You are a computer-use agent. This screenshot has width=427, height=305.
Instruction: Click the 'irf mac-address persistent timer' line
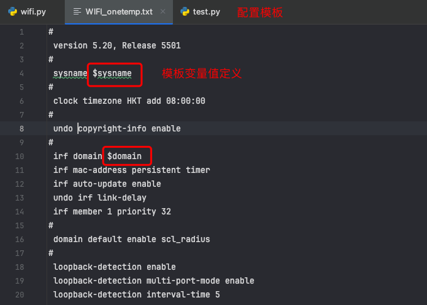131,170
